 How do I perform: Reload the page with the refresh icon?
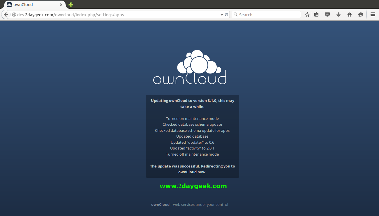(x=226, y=15)
